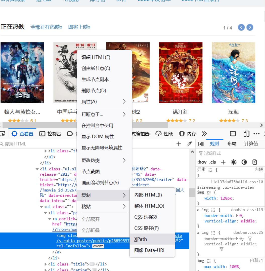Collapse the highlighted ul element in DOM tree

tap(41, 207)
